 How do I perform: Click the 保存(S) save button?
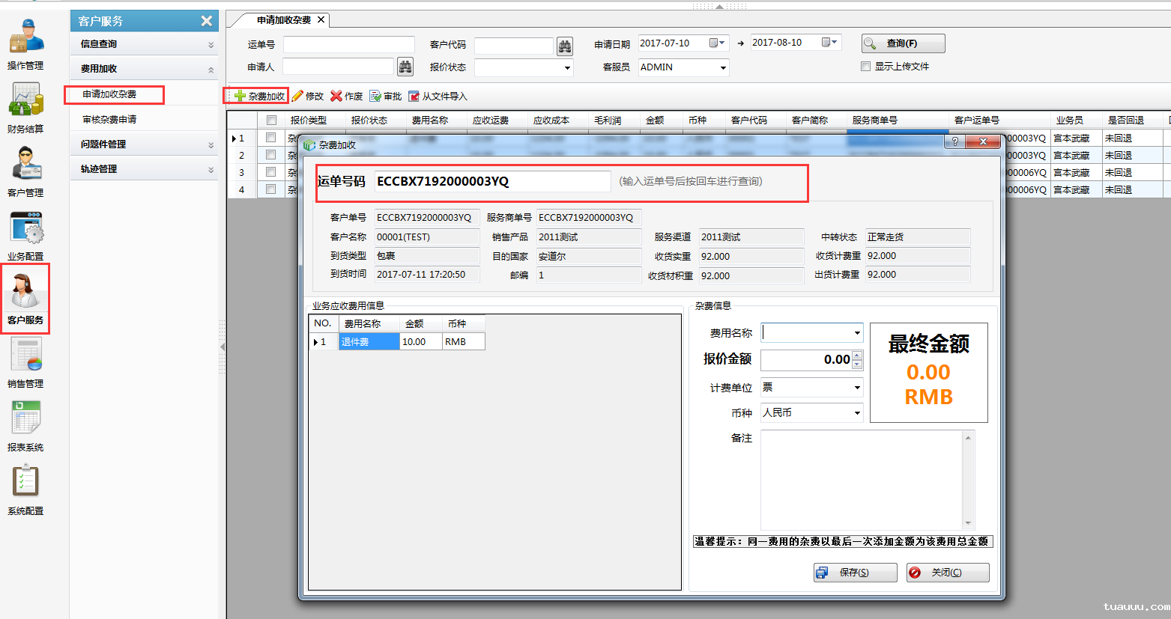(x=855, y=572)
